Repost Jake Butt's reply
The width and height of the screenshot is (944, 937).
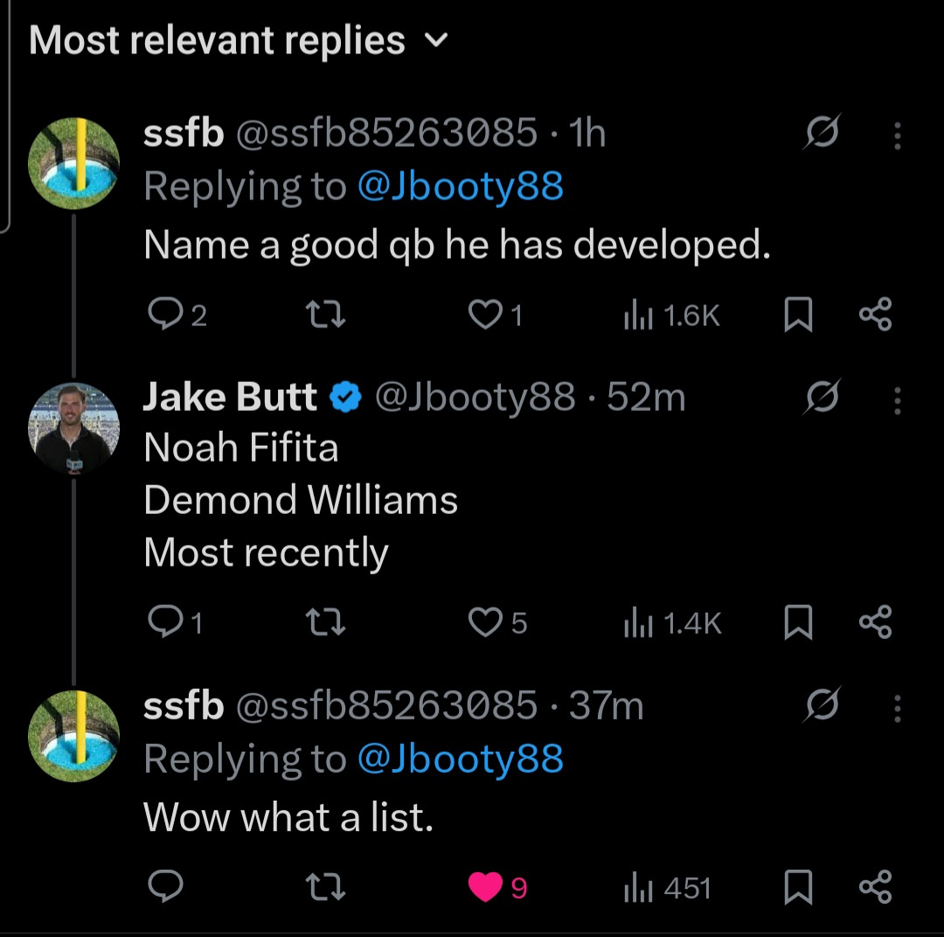328,622
